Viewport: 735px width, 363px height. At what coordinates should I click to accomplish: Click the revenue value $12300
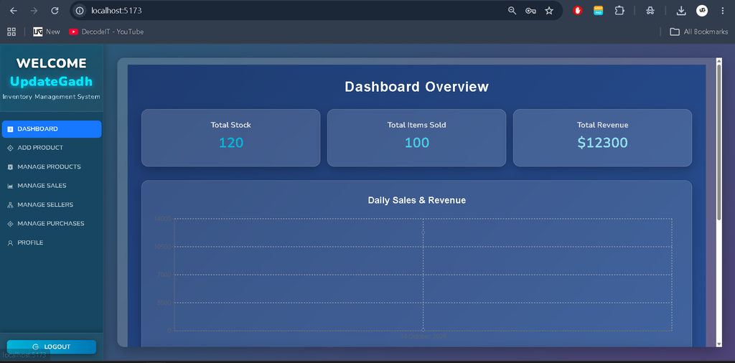click(602, 143)
